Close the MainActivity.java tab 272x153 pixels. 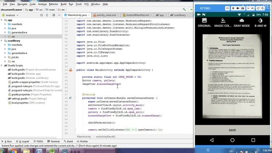pyautogui.click(x=89, y=15)
